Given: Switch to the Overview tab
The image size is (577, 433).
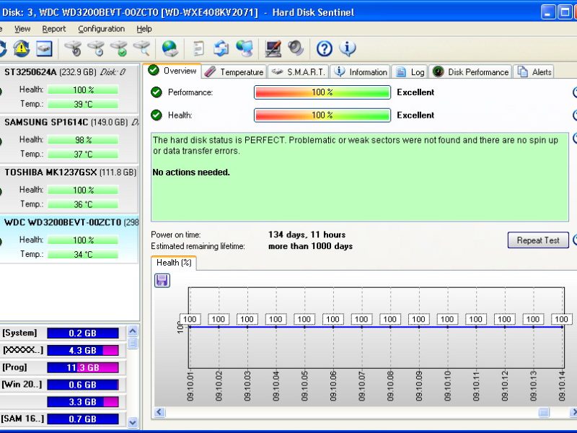Looking at the screenshot, I should 172,71.
